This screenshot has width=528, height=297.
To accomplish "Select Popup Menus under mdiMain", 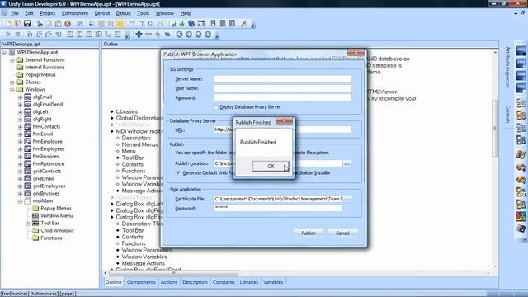I will pos(56,209).
